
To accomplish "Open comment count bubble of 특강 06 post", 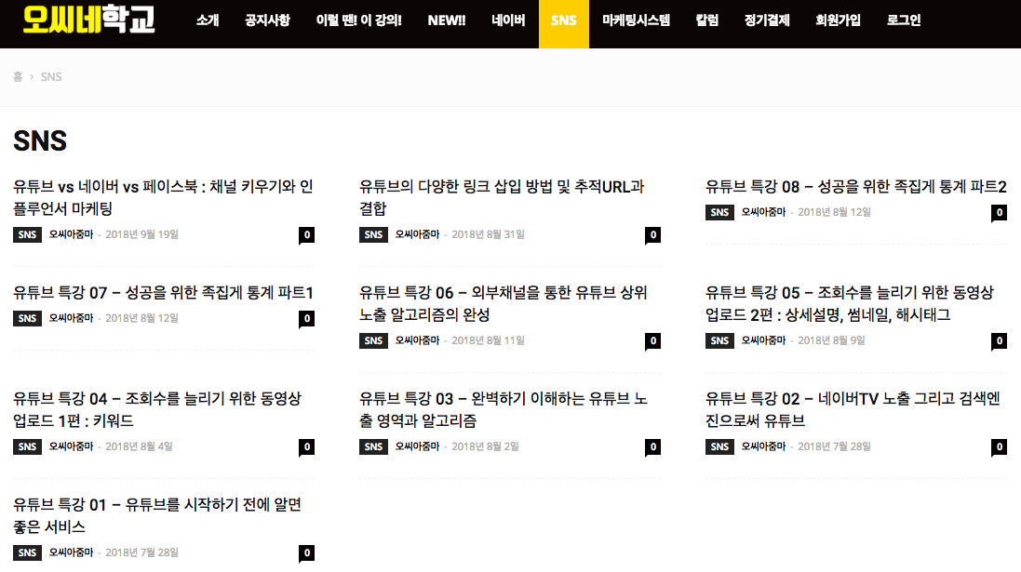I will coord(653,341).
